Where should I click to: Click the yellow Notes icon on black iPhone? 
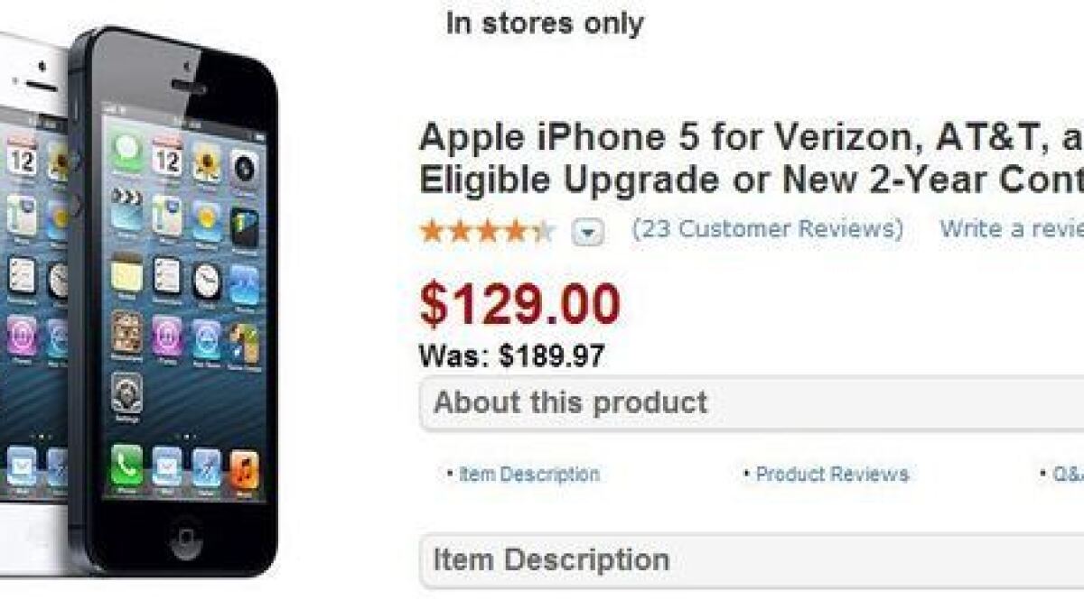pyautogui.click(x=127, y=273)
